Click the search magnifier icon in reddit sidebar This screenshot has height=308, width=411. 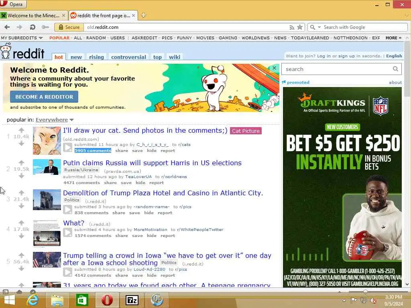pos(395,69)
